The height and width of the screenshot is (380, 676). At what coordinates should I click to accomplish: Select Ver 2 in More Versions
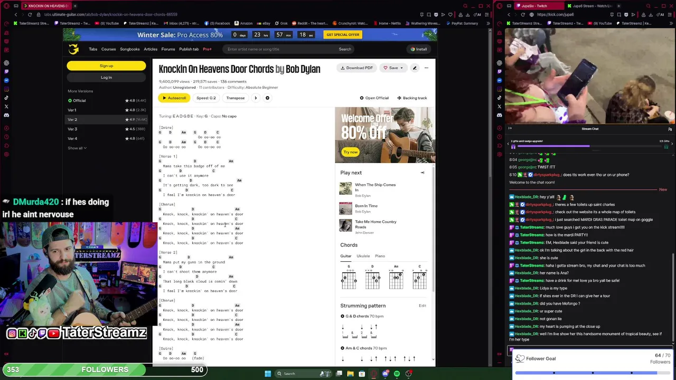tap(107, 119)
